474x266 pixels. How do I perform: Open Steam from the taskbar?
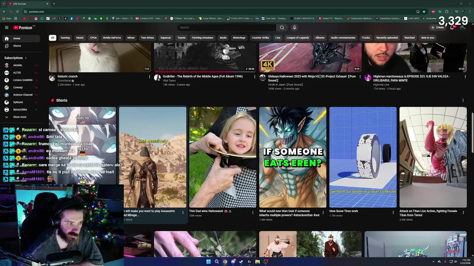[241, 262]
